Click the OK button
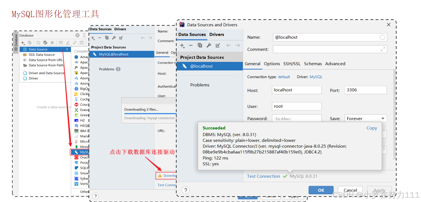 (x=321, y=190)
